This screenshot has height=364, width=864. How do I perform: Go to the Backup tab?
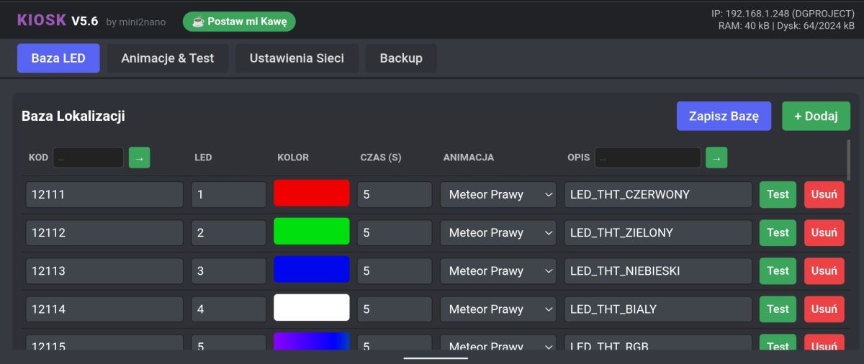(401, 58)
